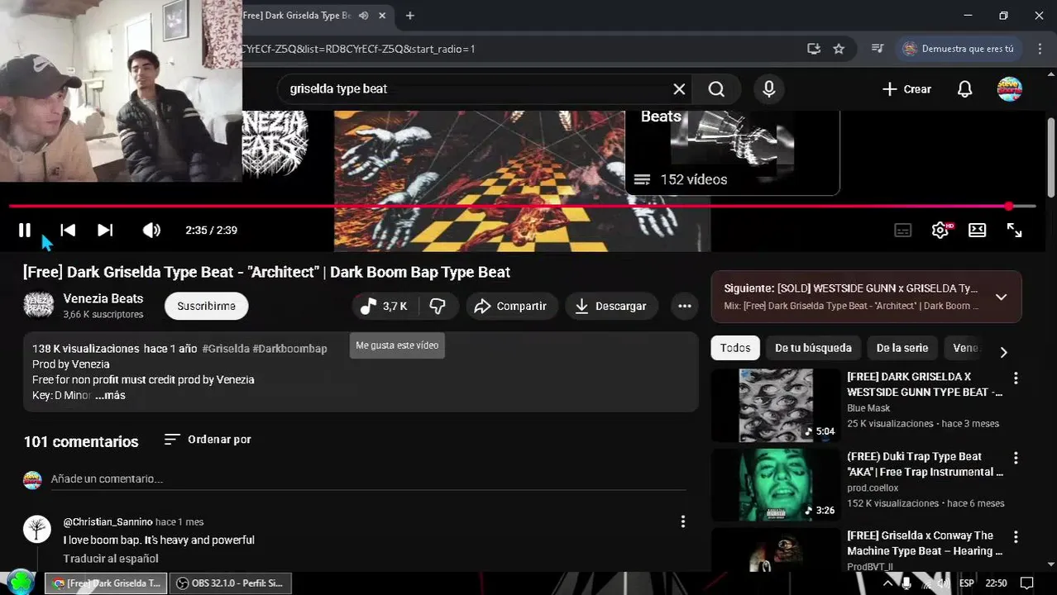
Task: Open YouTube notifications bell
Action: 965,89
